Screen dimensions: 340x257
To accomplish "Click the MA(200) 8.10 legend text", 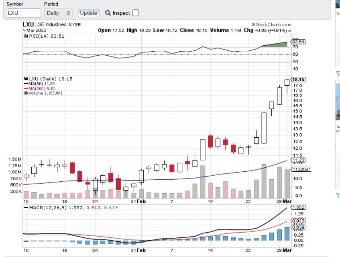I will (41, 88).
